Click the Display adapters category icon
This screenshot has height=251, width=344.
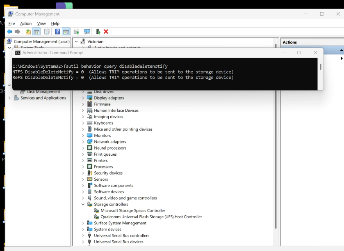[x=89, y=98]
